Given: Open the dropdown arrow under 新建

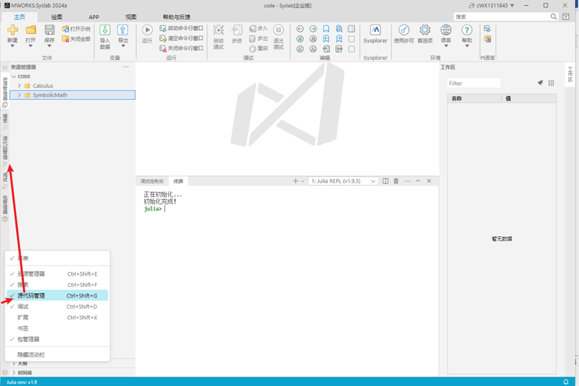Looking at the screenshot, I should (x=12, y=46).
